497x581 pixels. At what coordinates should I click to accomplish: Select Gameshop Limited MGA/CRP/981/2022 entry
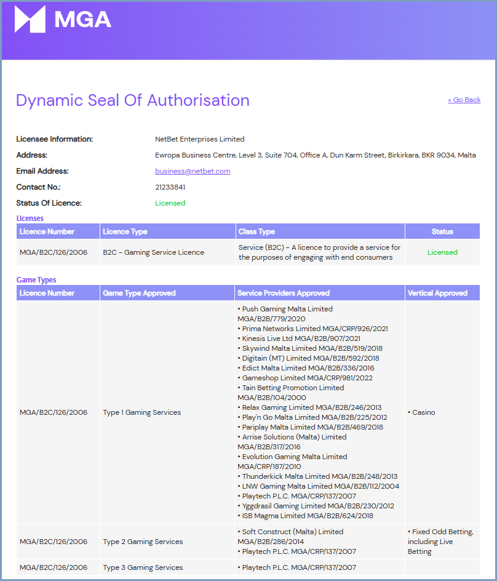coord(305,377)
